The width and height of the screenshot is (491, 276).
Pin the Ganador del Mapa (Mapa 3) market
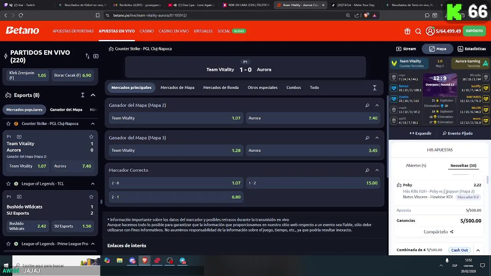367,138
